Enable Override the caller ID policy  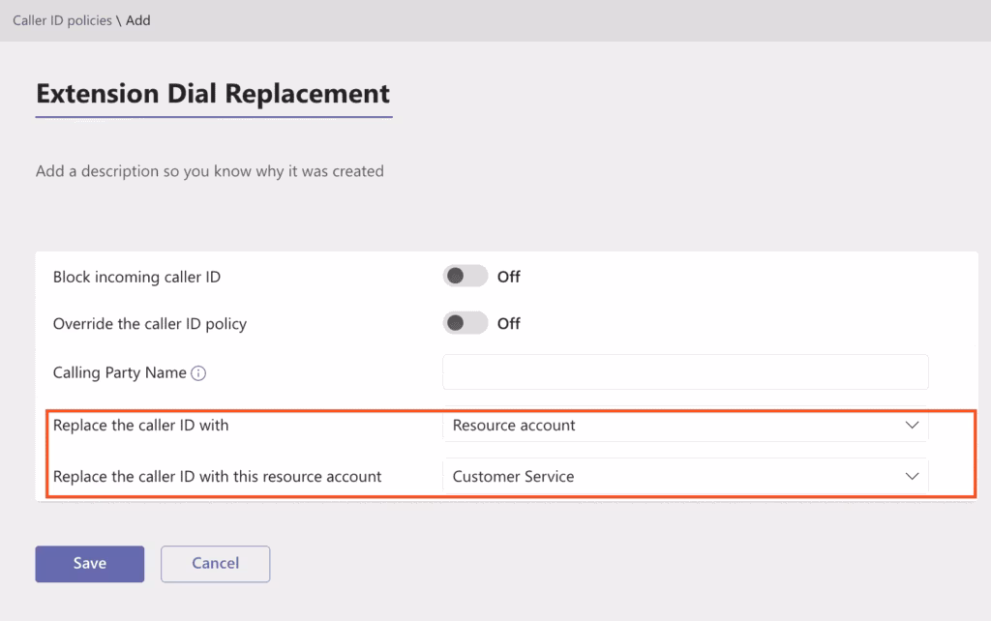coord(464,322)
